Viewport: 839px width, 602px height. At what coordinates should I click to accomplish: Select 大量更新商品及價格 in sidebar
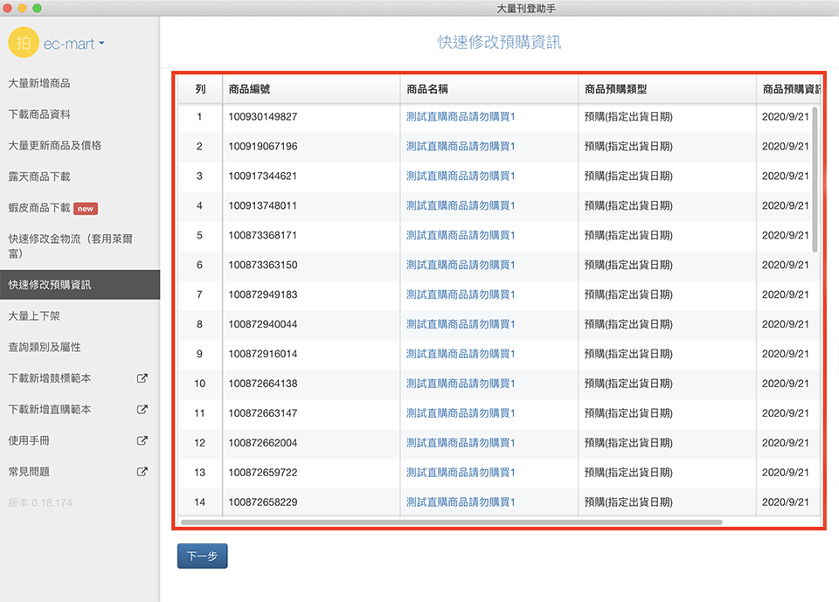click(x=55, y=146)
